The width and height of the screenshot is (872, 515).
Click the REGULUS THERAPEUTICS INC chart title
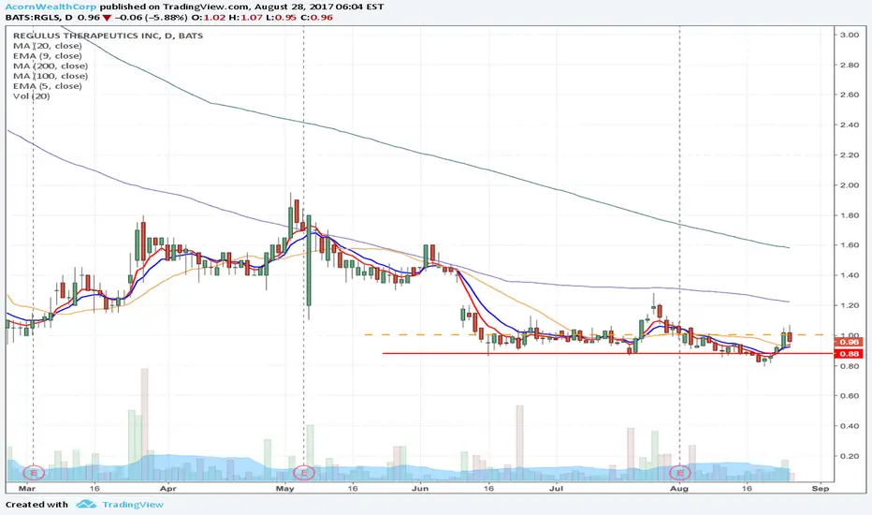pyautogui.click(x=108, y=36)
